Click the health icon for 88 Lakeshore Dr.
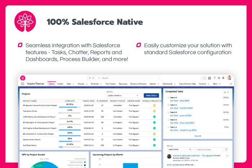The height and width of the screenshot is (168, 252). 154,134
